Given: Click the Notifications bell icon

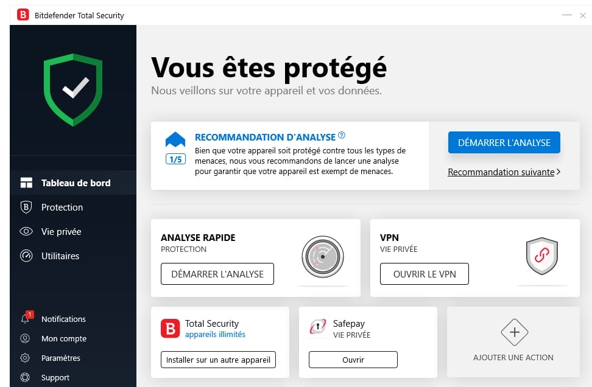Looking at the screenshot, I should click(25, 319).
